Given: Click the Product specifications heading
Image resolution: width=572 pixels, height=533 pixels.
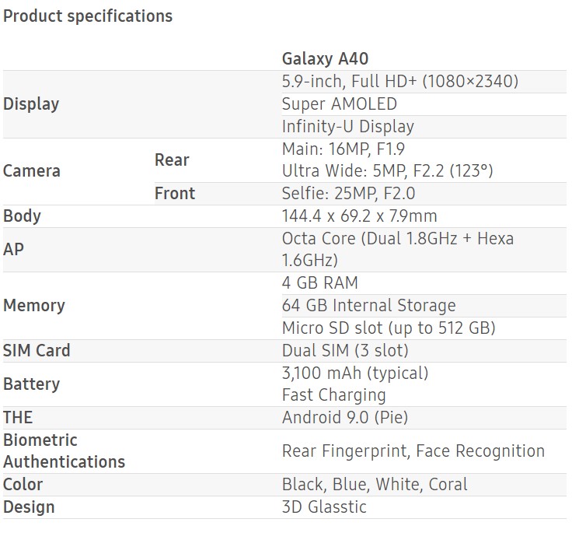Looking at the screenshot, I should pos(88,16).
